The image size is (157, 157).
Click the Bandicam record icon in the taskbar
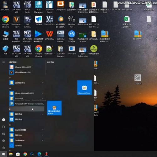46,154
